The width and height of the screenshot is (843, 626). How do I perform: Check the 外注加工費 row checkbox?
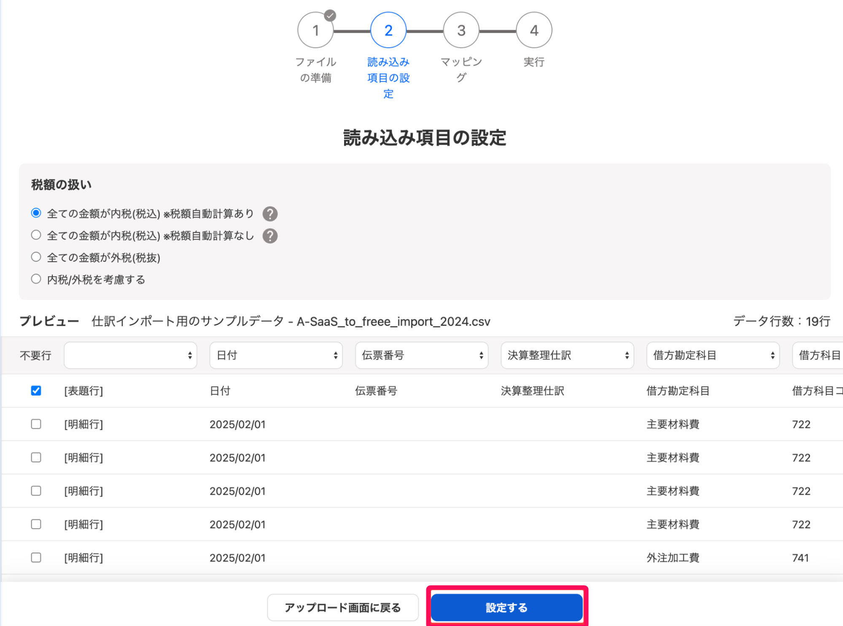[36, 557]
